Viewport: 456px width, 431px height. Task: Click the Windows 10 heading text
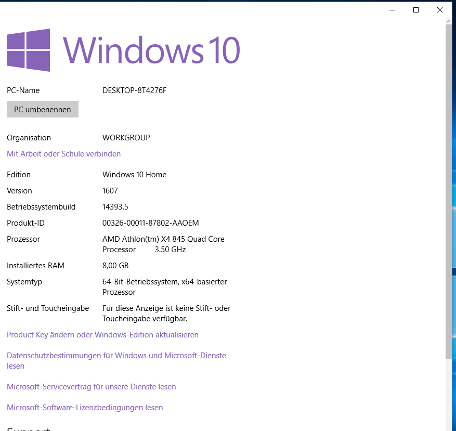[x=151, y=50]
